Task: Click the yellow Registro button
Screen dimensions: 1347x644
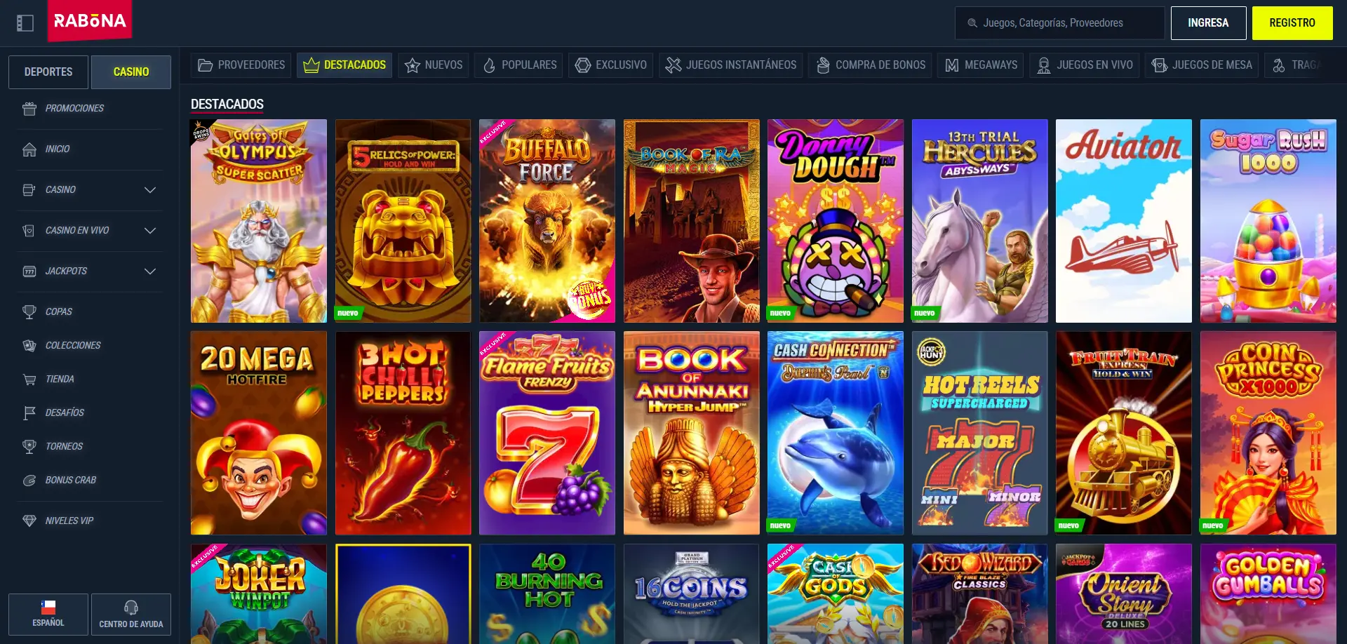Action: pyautogui.click(x=1292, y=23)
